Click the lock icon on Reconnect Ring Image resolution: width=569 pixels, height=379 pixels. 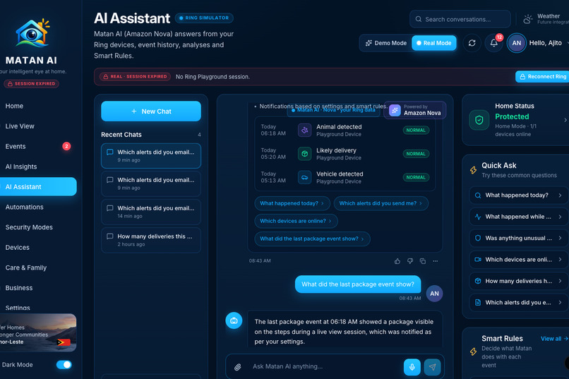coord(522,76)
